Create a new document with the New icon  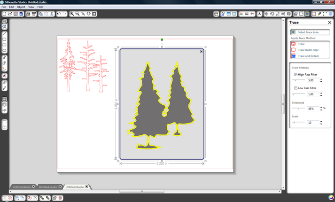tap(4, 14)
